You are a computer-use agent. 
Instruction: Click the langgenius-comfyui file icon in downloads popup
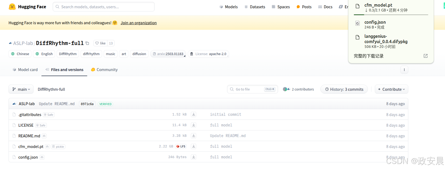[x=358, y=38]
